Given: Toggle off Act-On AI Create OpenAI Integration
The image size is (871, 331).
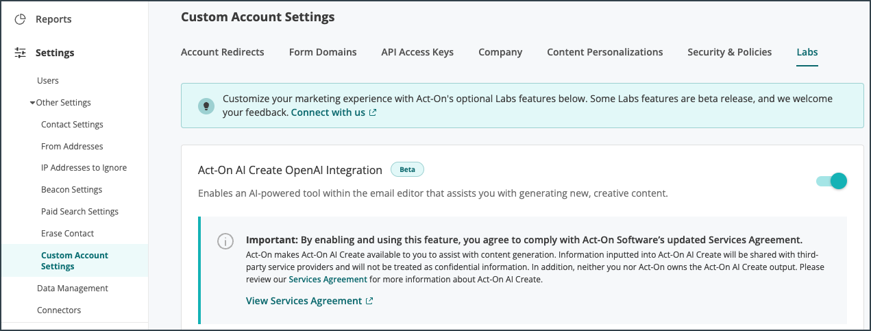Looking at the screenshot, I should (x=832, y=181).
